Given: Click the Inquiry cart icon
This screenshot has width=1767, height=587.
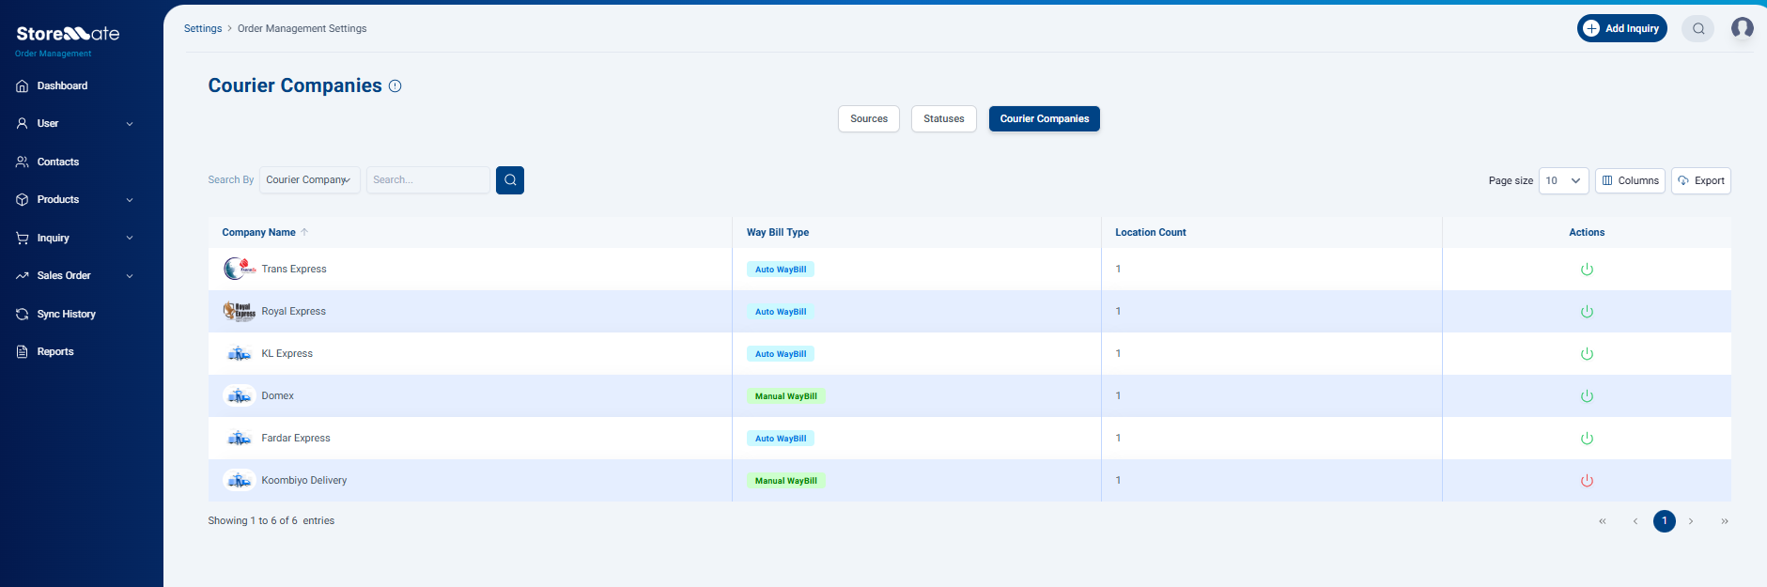Looking at the screenshot, I should coord(23,239).
